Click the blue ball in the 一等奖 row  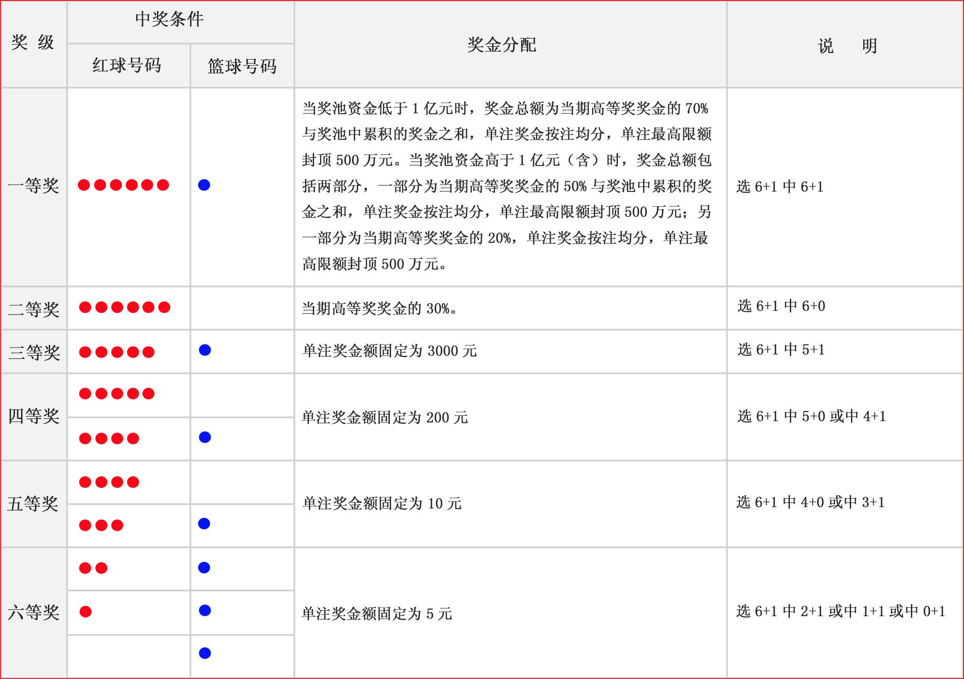click(204, 185)
